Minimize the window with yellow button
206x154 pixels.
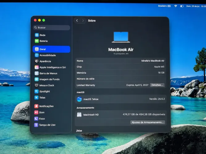[x=40, y=20]
